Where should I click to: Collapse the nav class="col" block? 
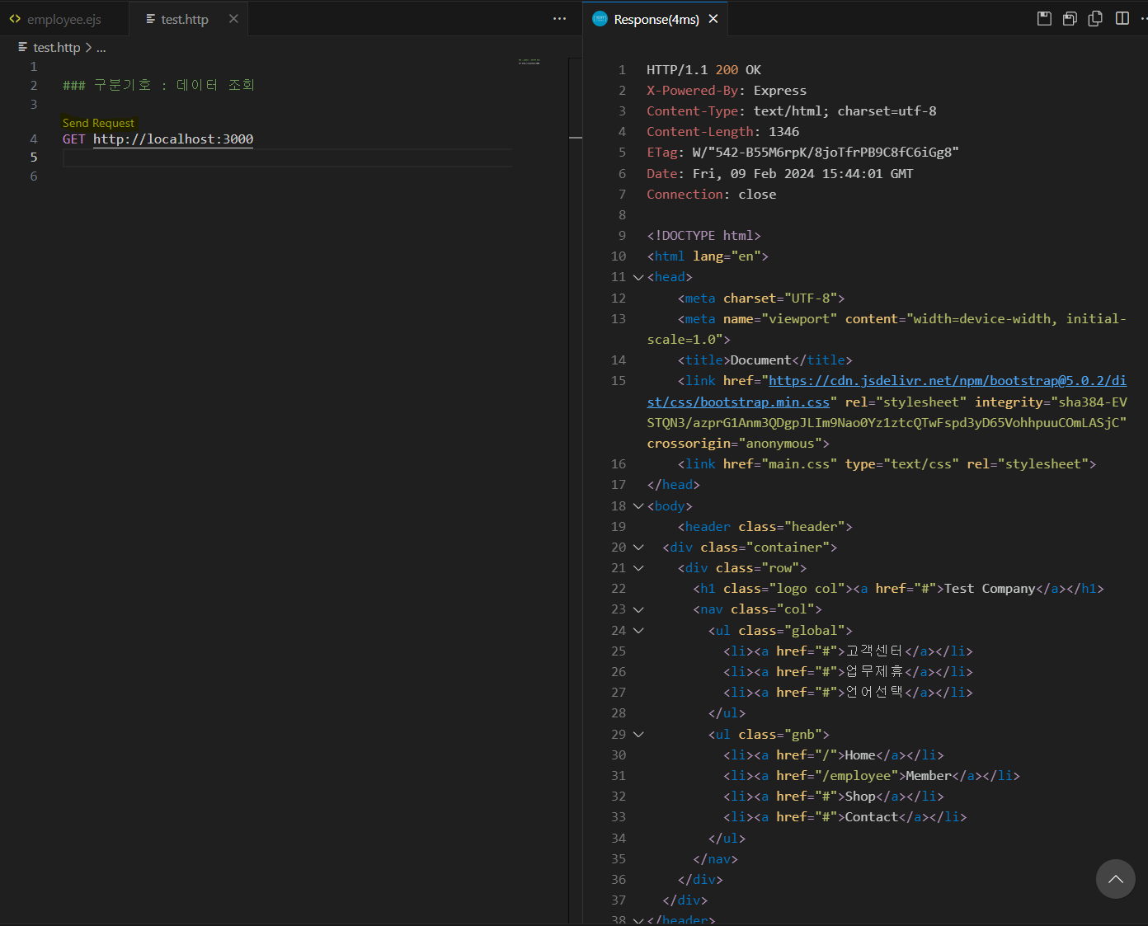tap(638, 609)
